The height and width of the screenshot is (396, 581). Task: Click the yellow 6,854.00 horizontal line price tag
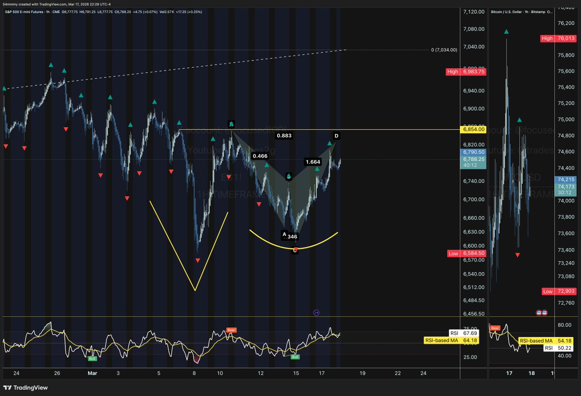[x=473, y=130]
